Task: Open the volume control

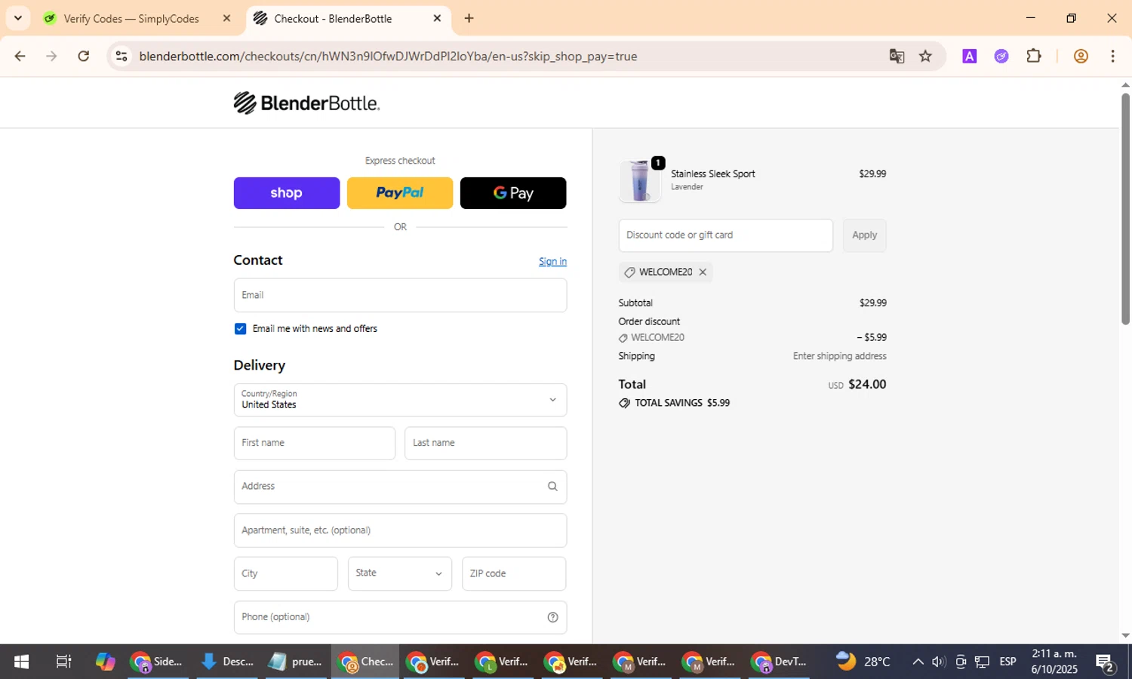Action: [939, 662]
